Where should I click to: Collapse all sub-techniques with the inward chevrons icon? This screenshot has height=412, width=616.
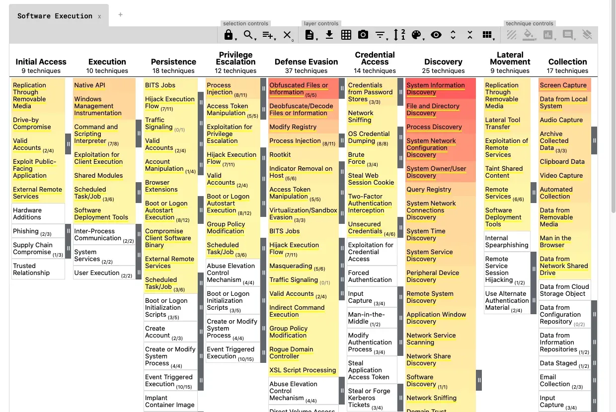click(x=470, y=35)
